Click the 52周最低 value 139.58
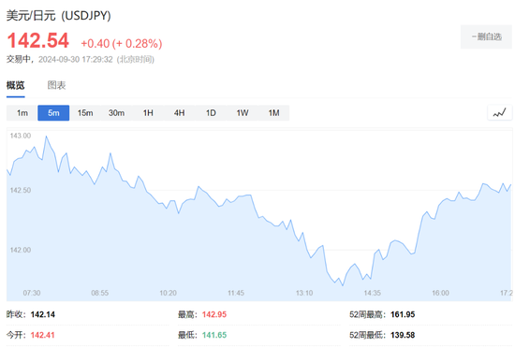515x347 pixels. [403, 335]
